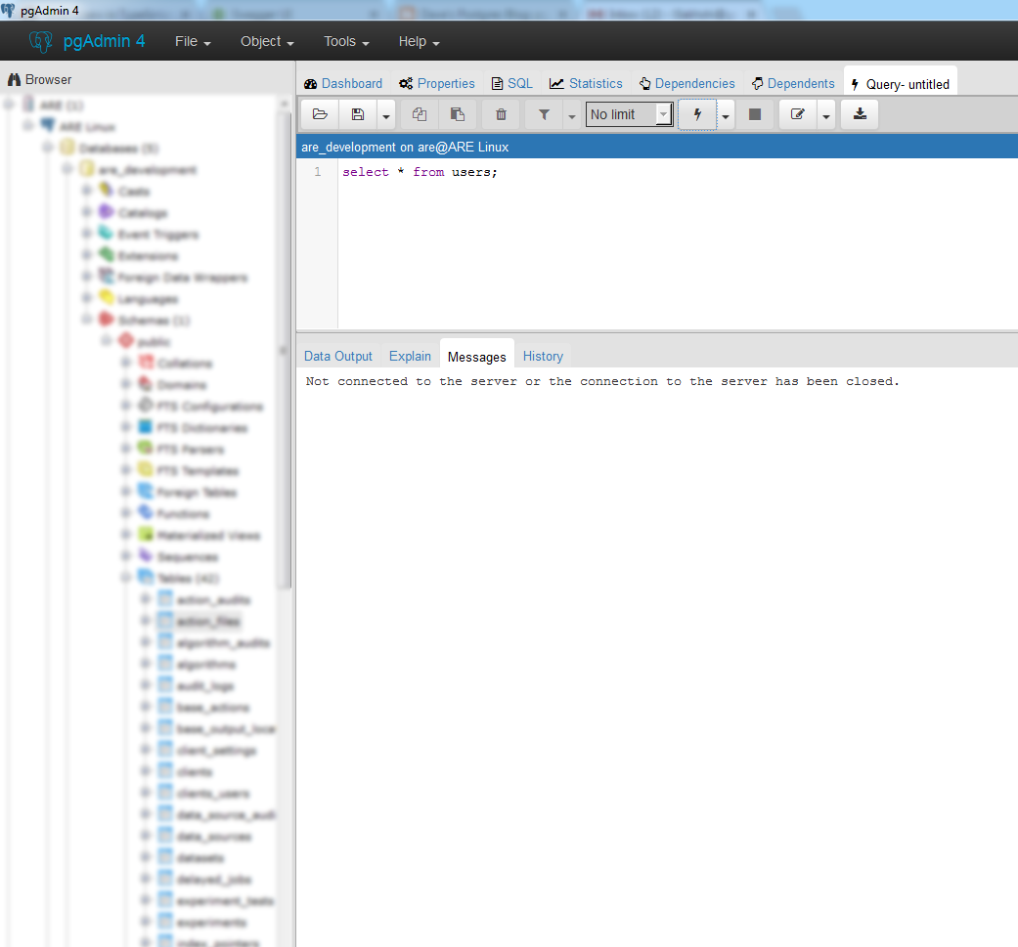The width and height of the screenshot is (1018, 947).
Task: Expand the Extensions tree node
Action: click(87, 255)
